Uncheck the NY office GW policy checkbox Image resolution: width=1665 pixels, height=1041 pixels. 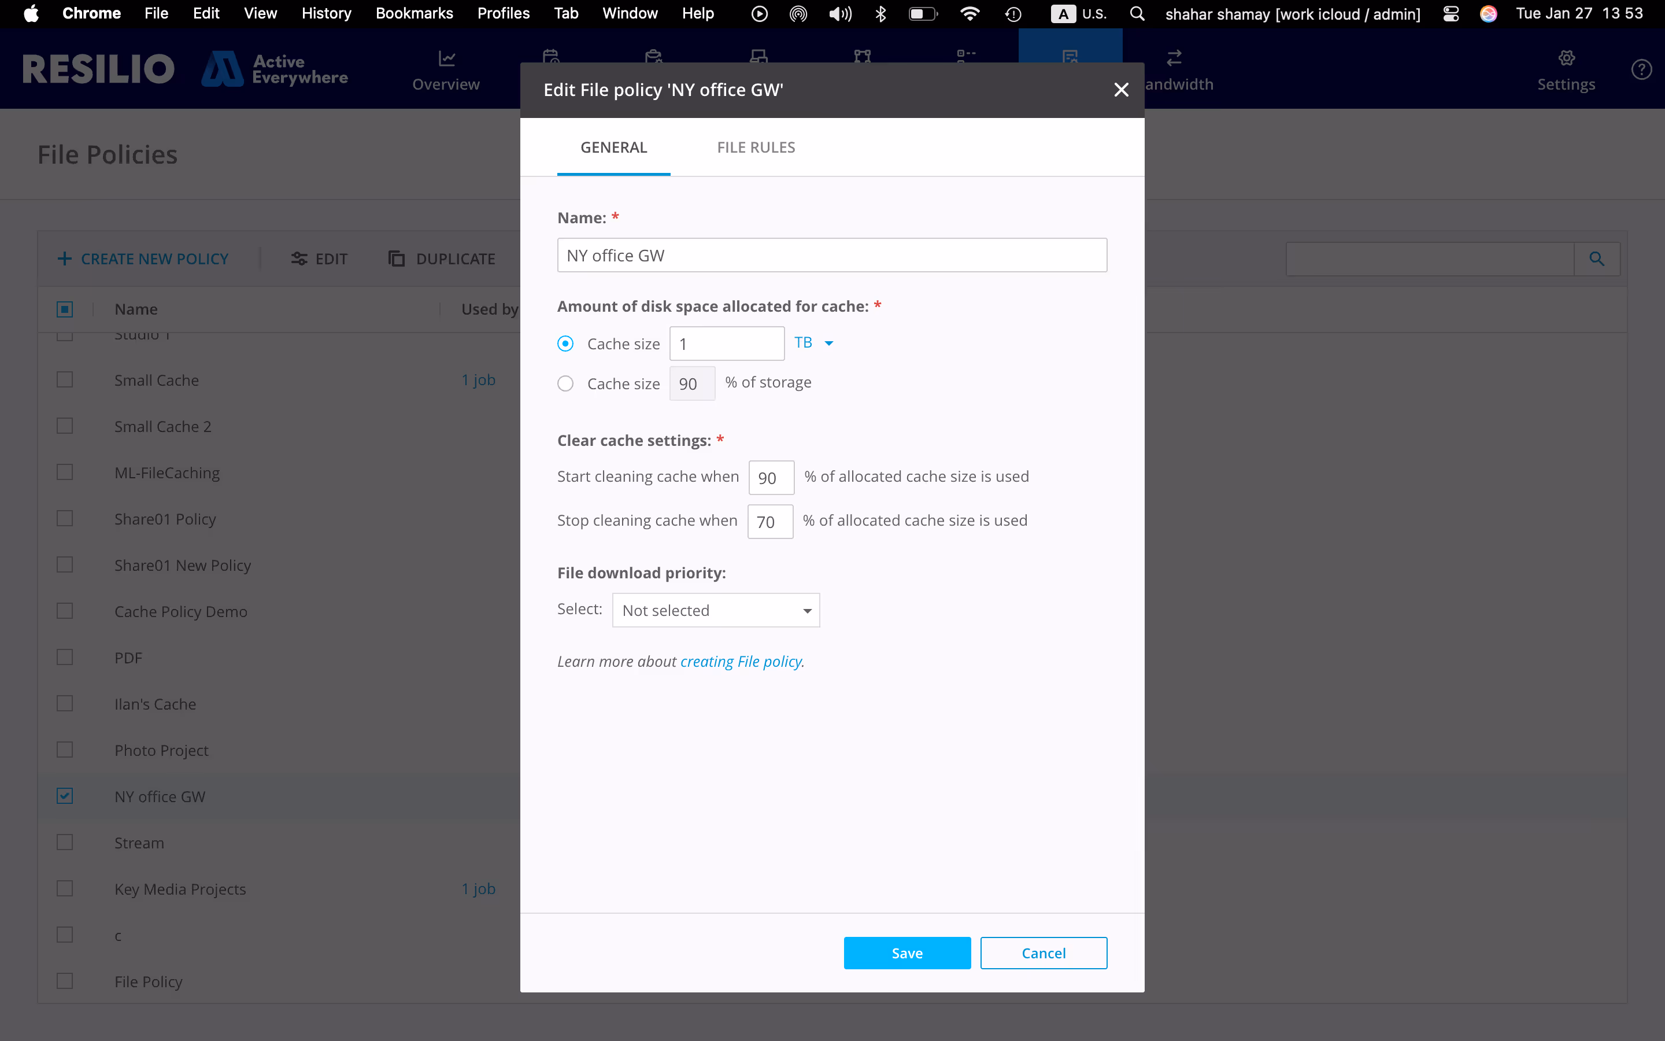64,795
